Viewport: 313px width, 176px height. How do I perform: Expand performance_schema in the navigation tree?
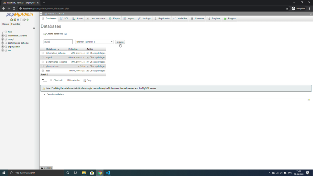[2, 43]
